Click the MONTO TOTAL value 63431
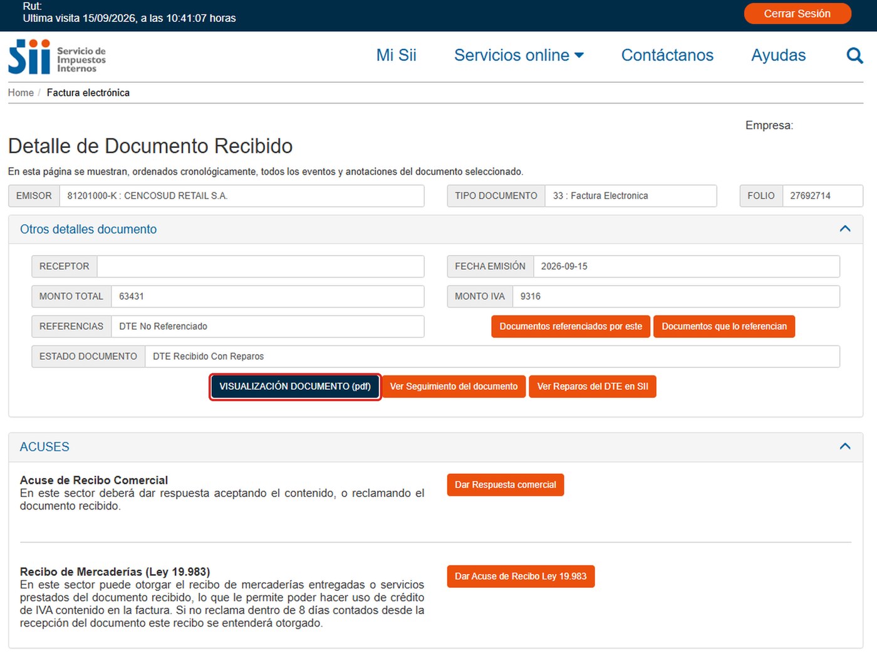The width and height of the screenshot is (877, 653). (x=267, y=296)
